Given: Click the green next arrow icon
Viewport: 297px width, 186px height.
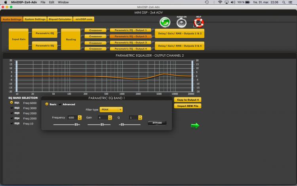Looking at the screenshot, I should tap(195, 125).
